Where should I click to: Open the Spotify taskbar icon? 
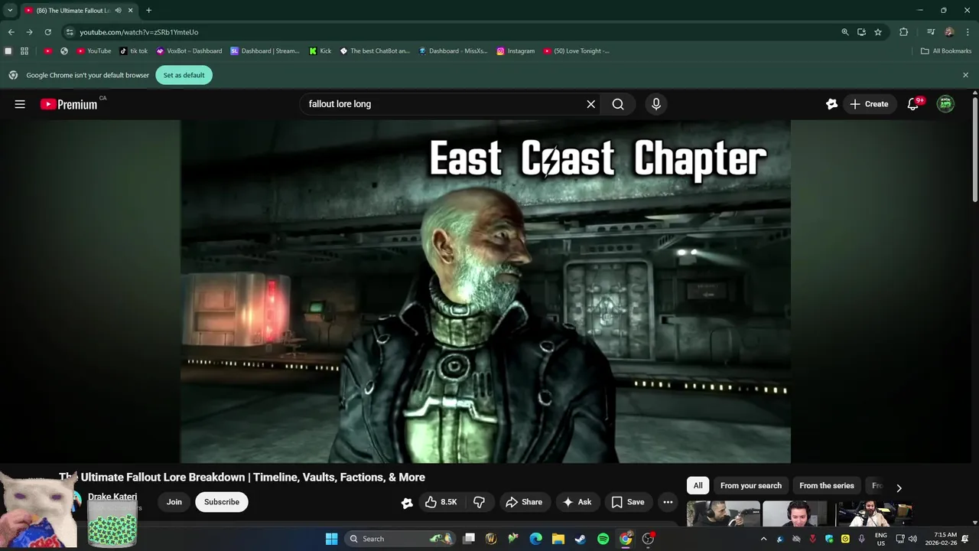pos(603,539)
